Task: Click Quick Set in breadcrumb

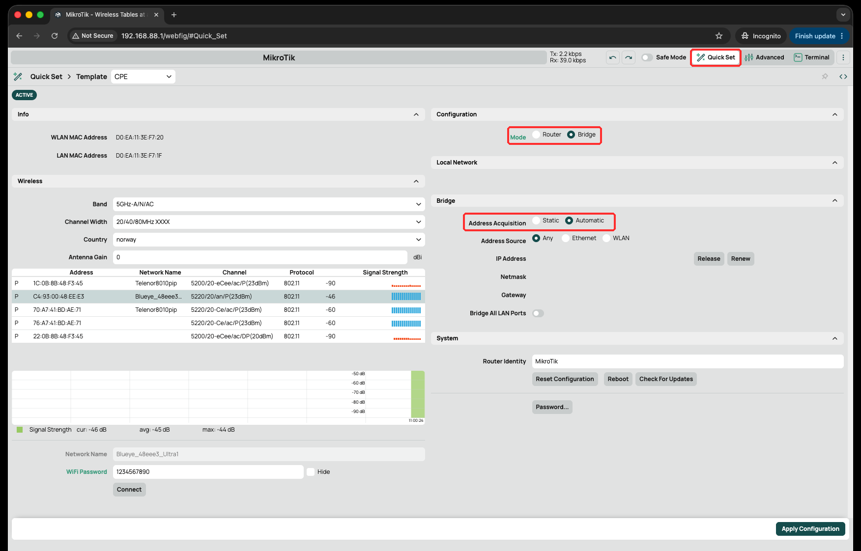Action: click(46, 77)
